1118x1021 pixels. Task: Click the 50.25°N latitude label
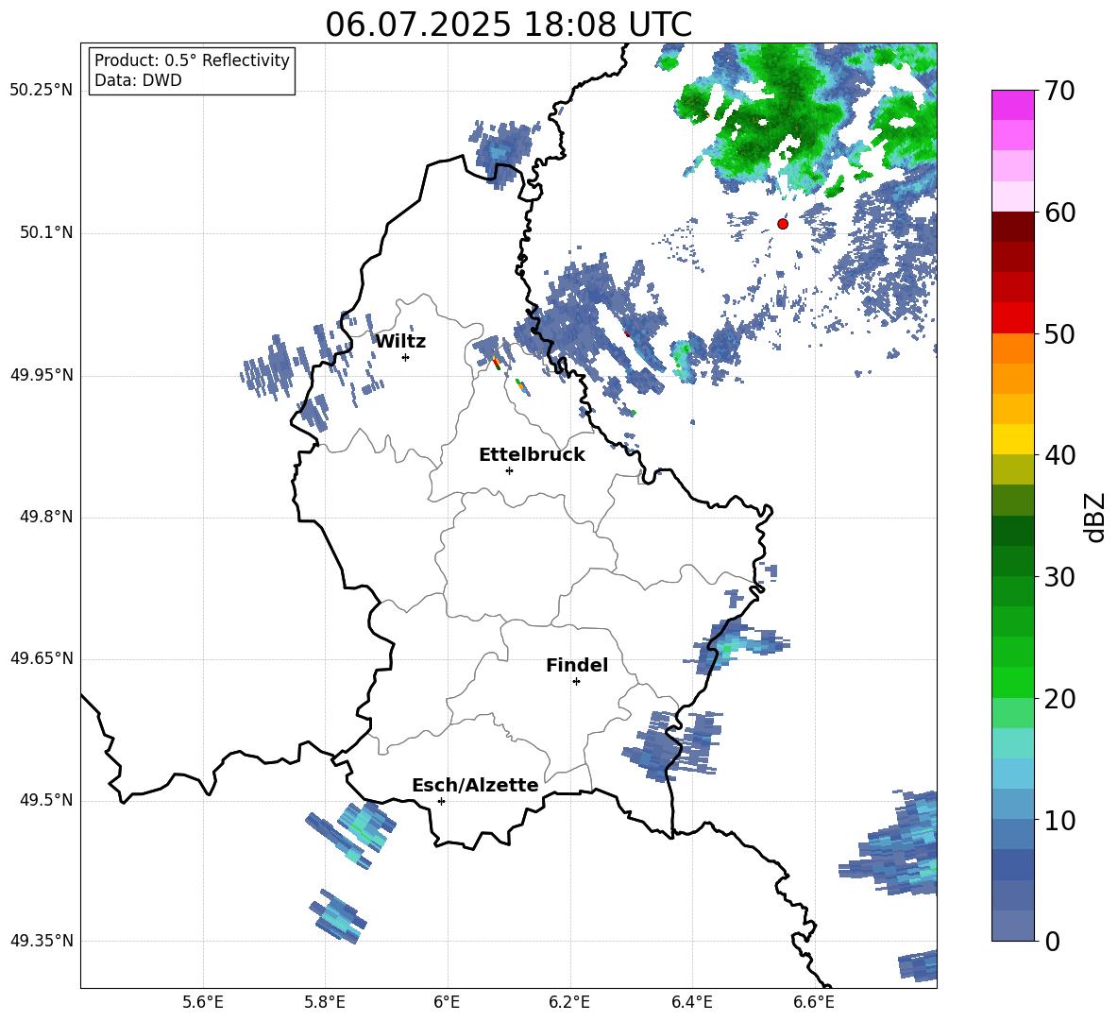point(42,91)
